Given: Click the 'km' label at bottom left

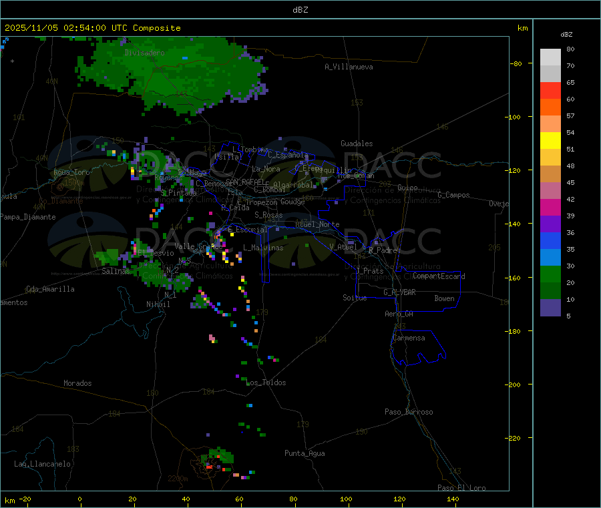Looking at the screenshot, I should (9, 501).
